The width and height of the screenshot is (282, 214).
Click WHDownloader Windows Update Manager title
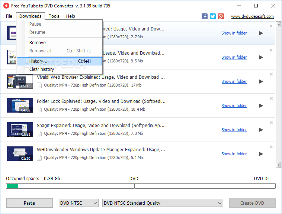pyautogui.click(x=101, y=150)
